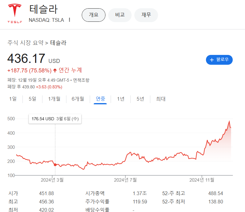This screenshot has height=212, width=245.
Task: Open the 주식 시장 요약 breadcrumb link
Action: click(x=26, y=43)
